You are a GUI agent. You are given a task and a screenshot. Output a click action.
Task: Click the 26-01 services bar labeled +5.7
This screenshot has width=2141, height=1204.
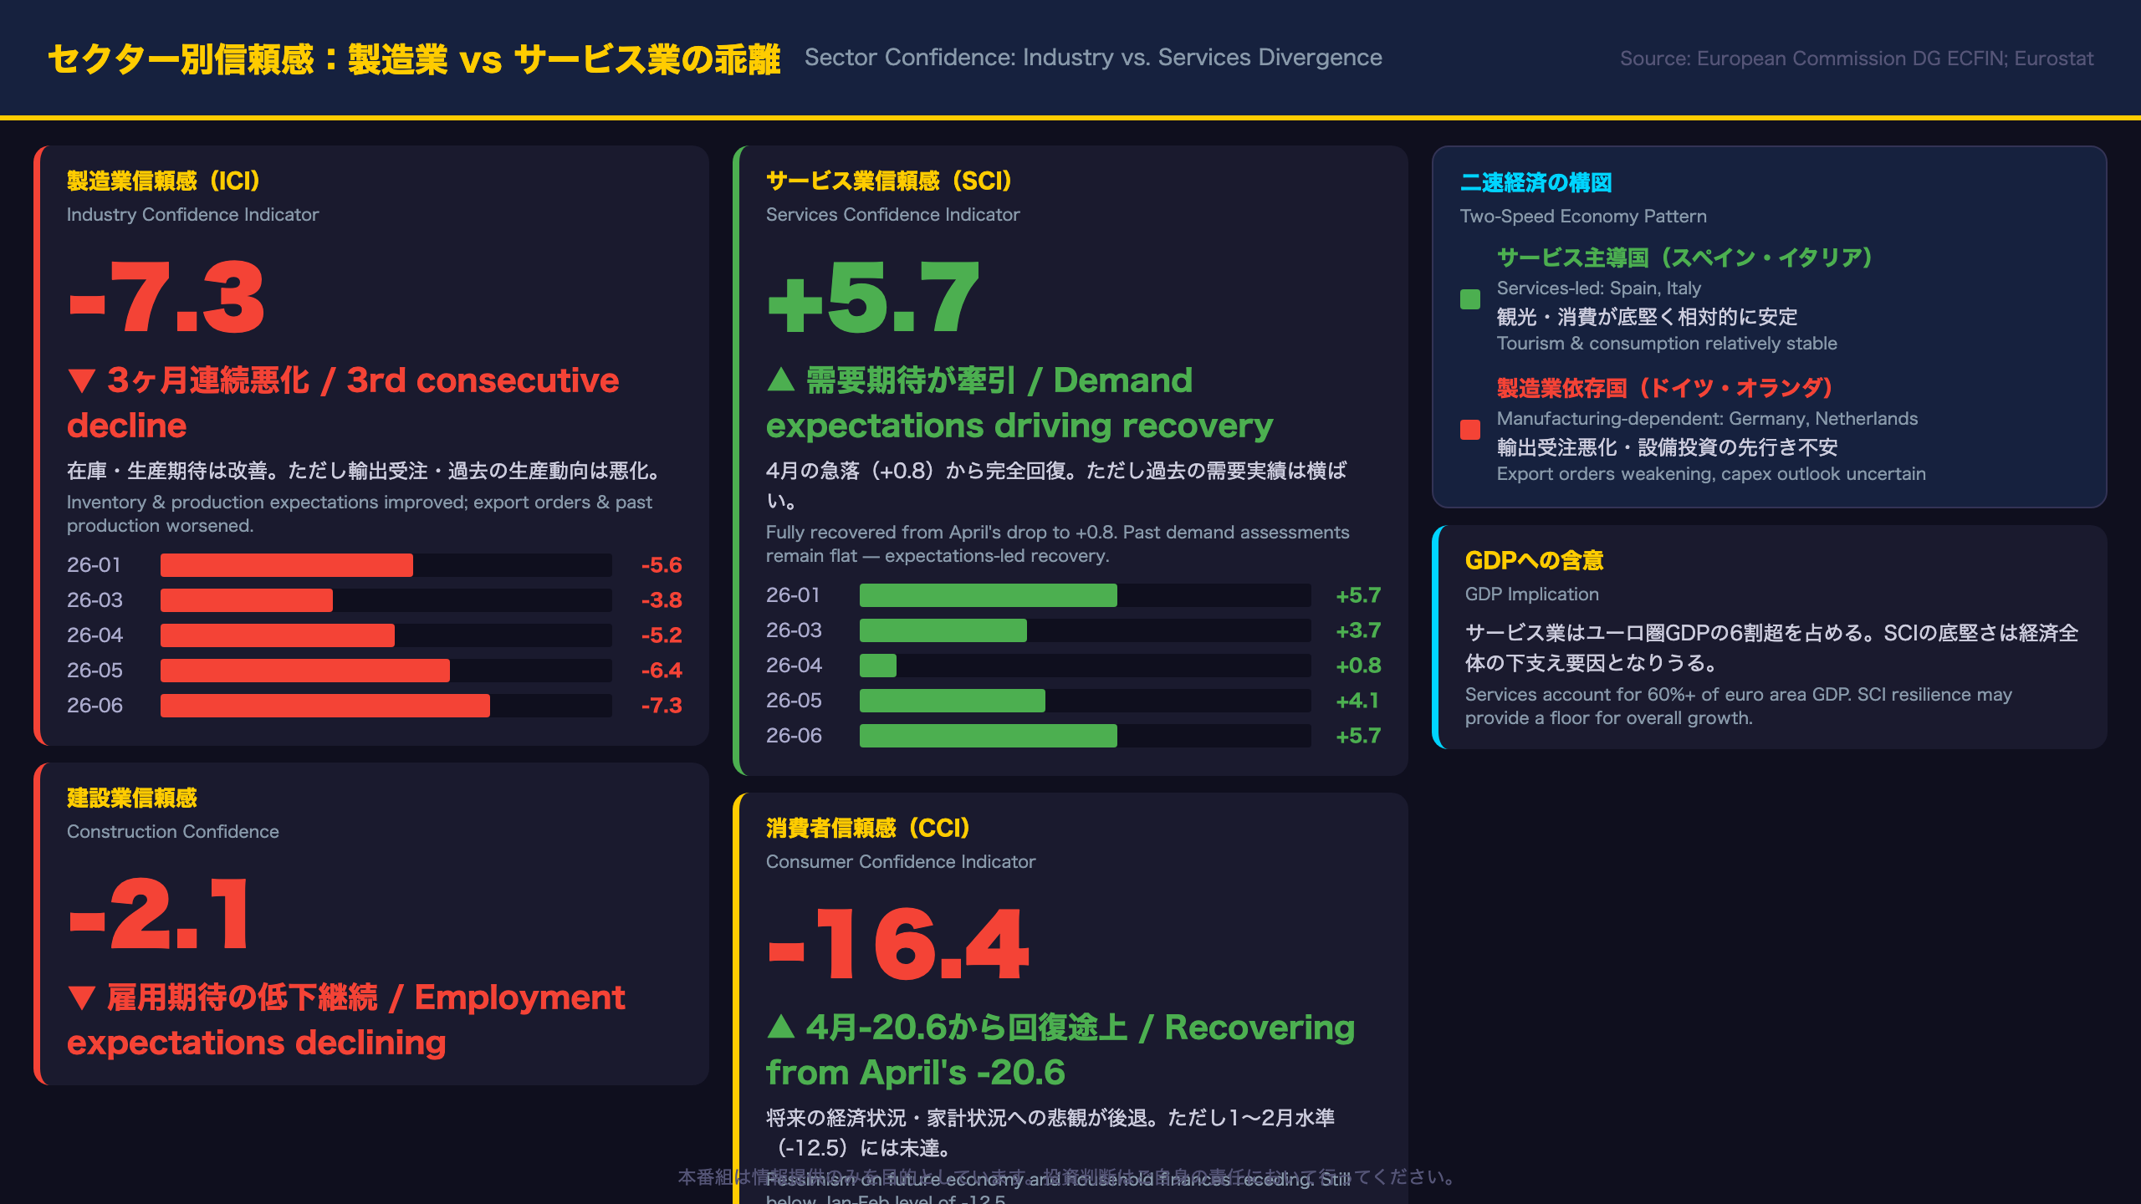pyautogui.click(x=1085, y=595)
